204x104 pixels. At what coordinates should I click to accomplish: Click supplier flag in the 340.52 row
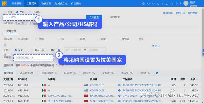(x=86, y=85)
